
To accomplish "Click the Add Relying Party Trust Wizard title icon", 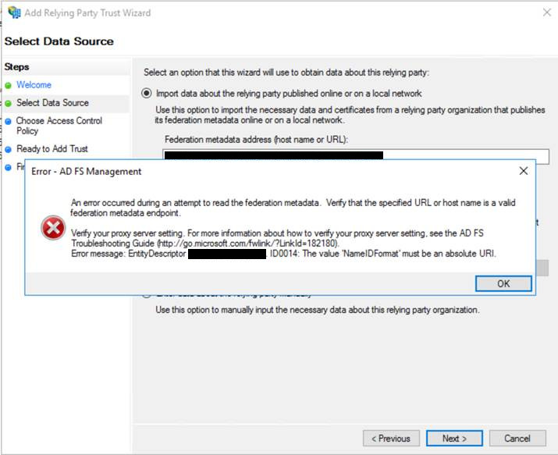I will pos(13,12).
